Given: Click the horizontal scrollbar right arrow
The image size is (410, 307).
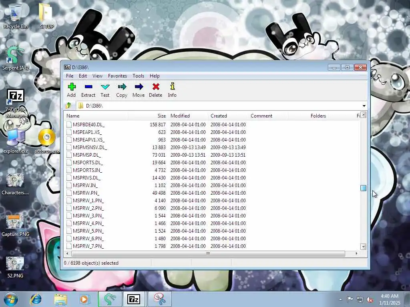Looking at the screenshot, I should coord(356,253).
